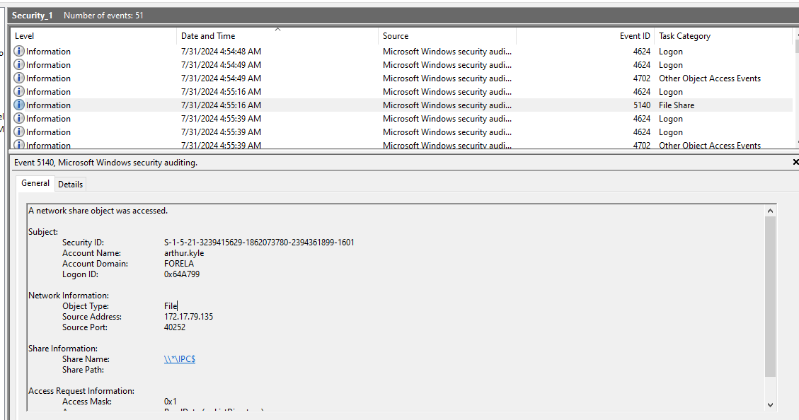The height and width of the screenshot is (420, 799).
Task: Click the "Event 5140, Microsoft Windows security auditing." header
Action: pos(105,163)
